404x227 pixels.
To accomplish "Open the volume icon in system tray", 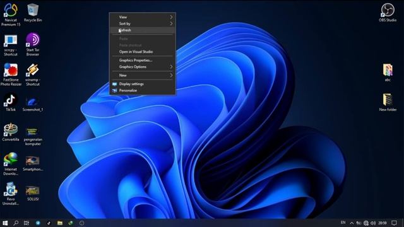I will pyautogui.click(x=373, y=223).
